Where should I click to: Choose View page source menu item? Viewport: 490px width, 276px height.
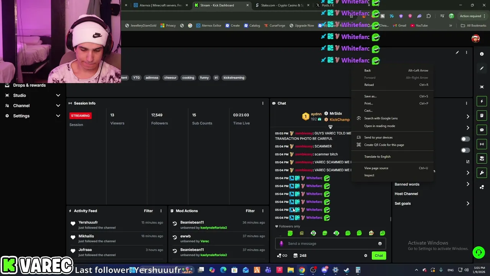pyautogui.click(x=393, y=168)
